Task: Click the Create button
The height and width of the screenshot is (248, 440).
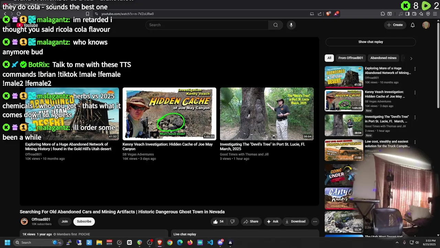Action: 395,25
